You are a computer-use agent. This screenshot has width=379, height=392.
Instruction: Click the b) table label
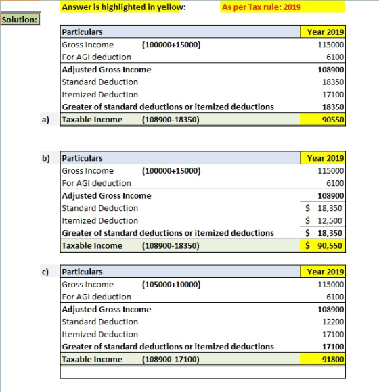point(46,158)
